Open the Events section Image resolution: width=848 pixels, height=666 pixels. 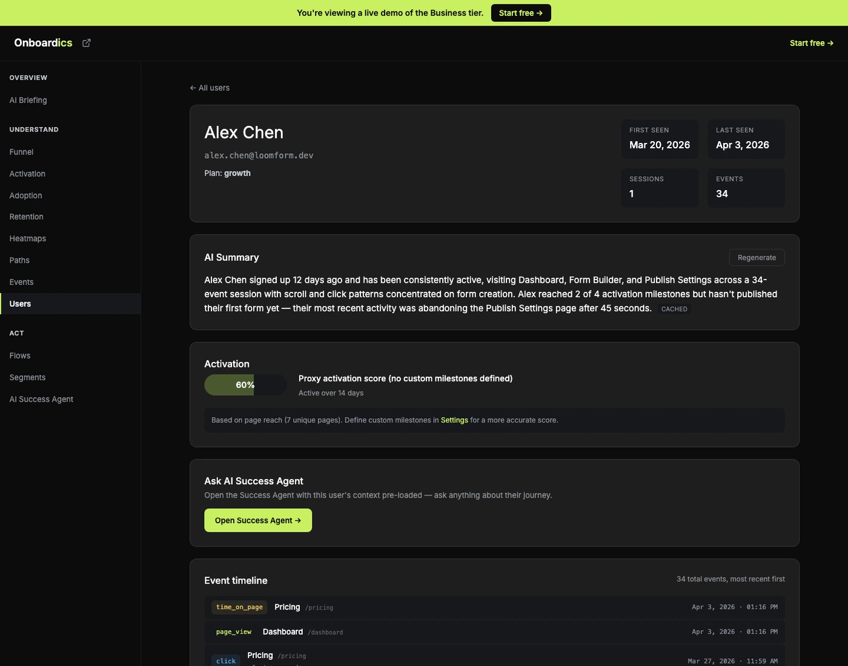21,282
